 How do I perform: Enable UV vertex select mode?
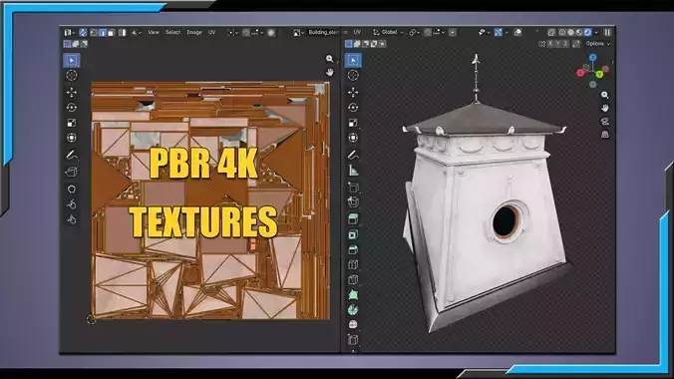(x=94, y=32)
